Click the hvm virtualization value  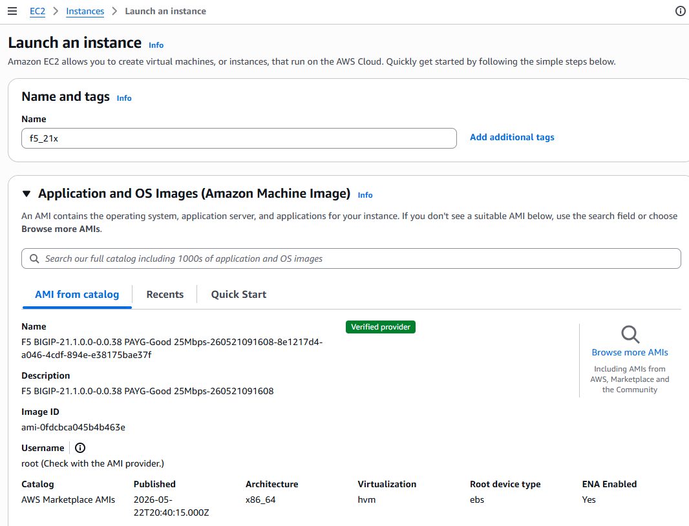(366, 500)
